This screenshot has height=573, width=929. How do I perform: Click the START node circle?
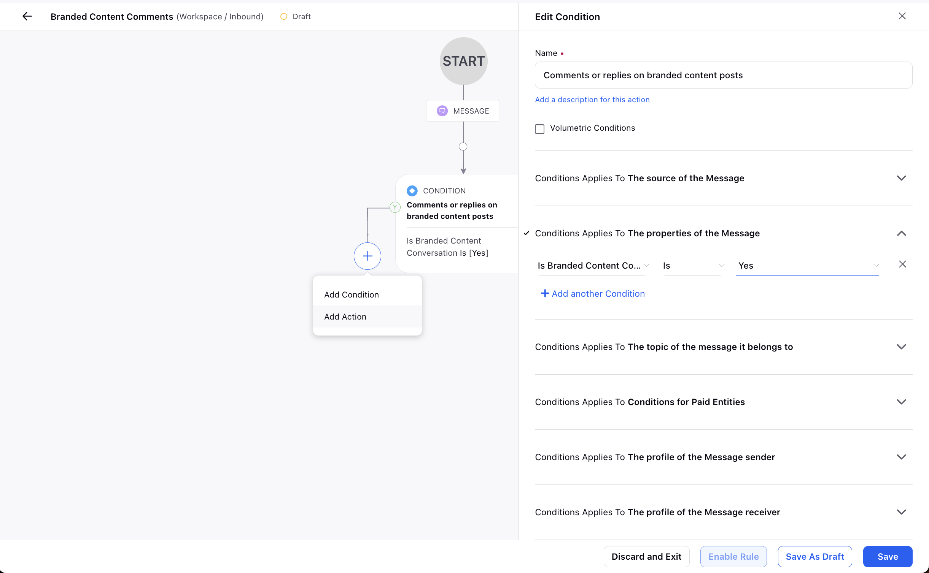[463, 61]
